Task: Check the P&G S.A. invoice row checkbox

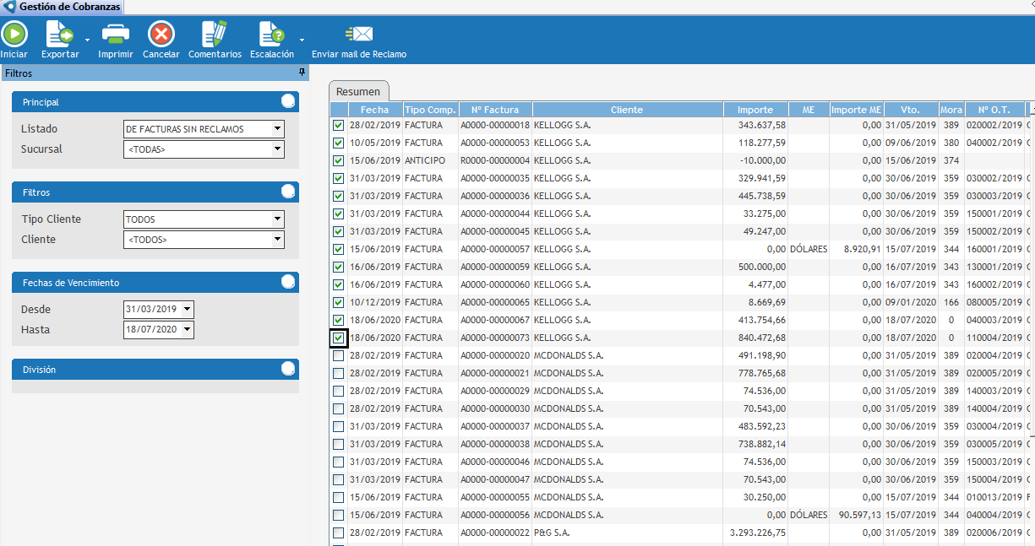Action: (339, 532)
